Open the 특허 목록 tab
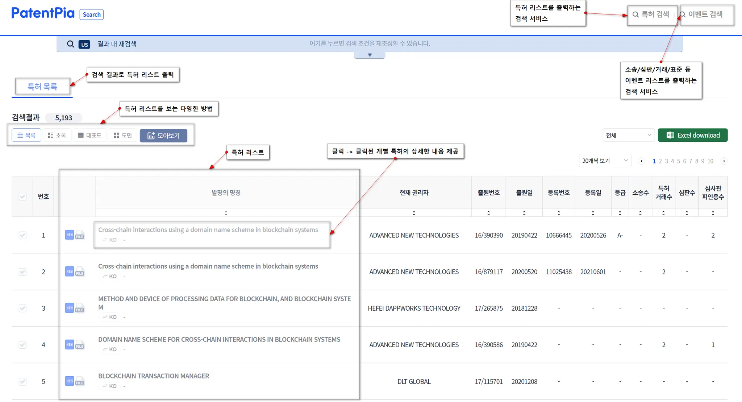Screen dimensions: 742x402 (x=42, y=87)
